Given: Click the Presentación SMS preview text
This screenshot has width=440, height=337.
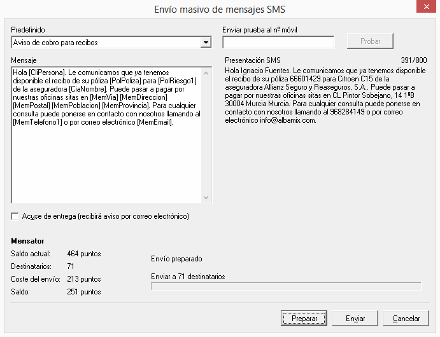Looking at the screenshot, I should (x=325, y=95).
